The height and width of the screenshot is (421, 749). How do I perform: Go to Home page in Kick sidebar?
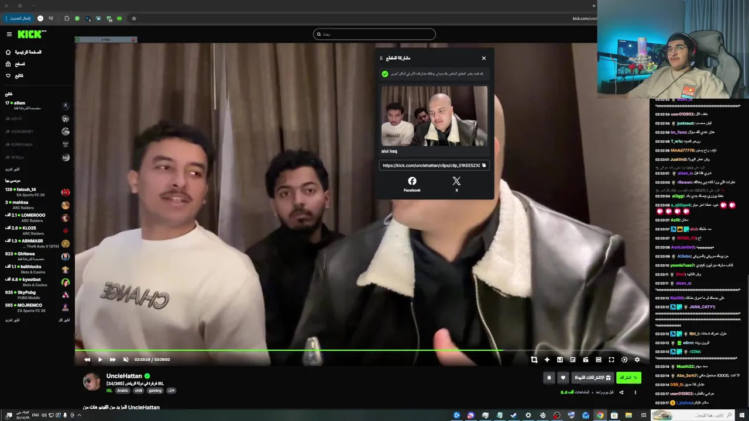(24, 52)
